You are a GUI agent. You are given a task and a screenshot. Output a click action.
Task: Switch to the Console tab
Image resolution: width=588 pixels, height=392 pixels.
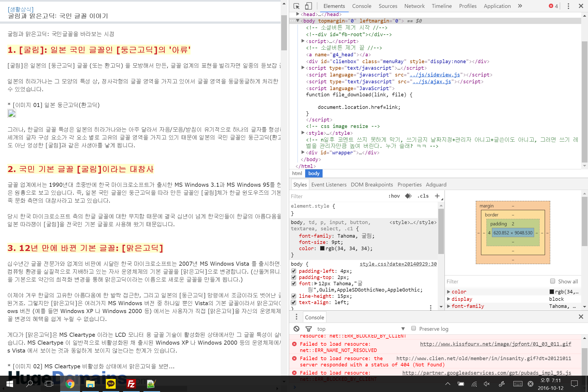pyautogui.click(x=362, y=6)
